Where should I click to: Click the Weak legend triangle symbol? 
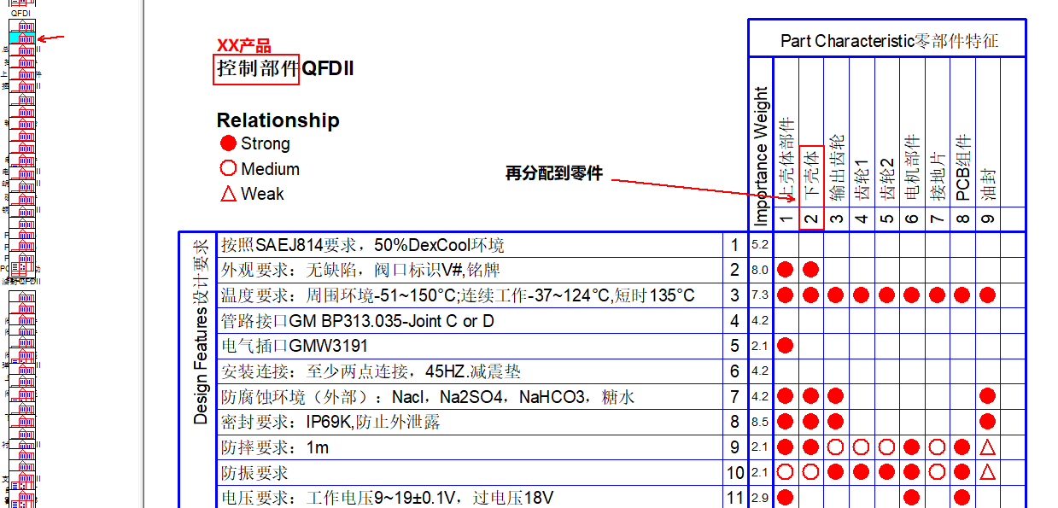pos(228,194)
